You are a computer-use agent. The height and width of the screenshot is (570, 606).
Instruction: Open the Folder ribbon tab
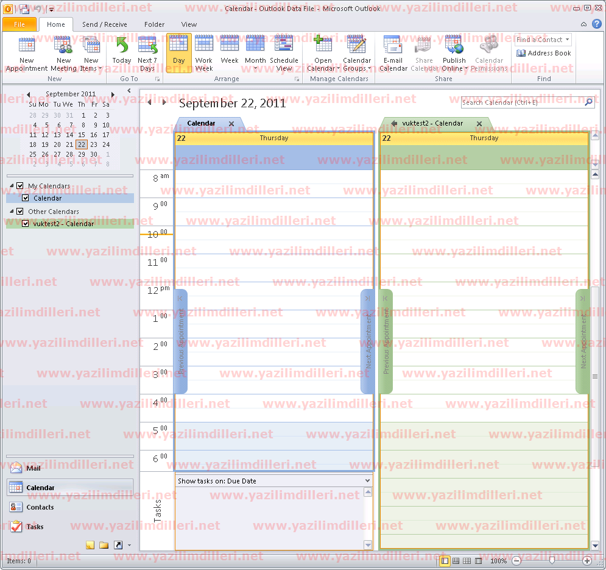click(155, 24)
